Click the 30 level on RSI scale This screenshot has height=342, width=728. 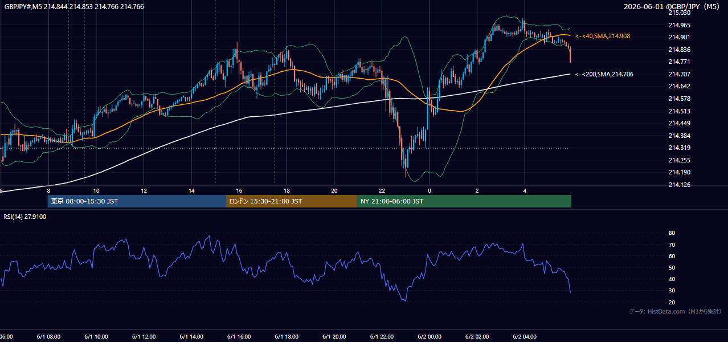tap(672, 291)
